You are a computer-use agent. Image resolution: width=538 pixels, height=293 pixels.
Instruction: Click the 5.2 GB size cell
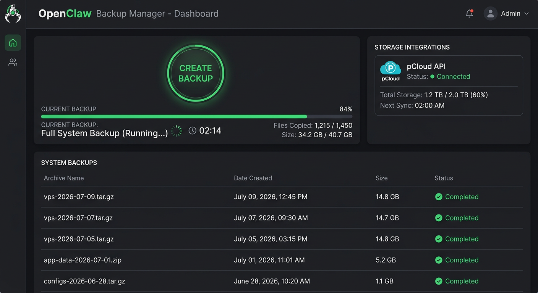coord(386,260)
